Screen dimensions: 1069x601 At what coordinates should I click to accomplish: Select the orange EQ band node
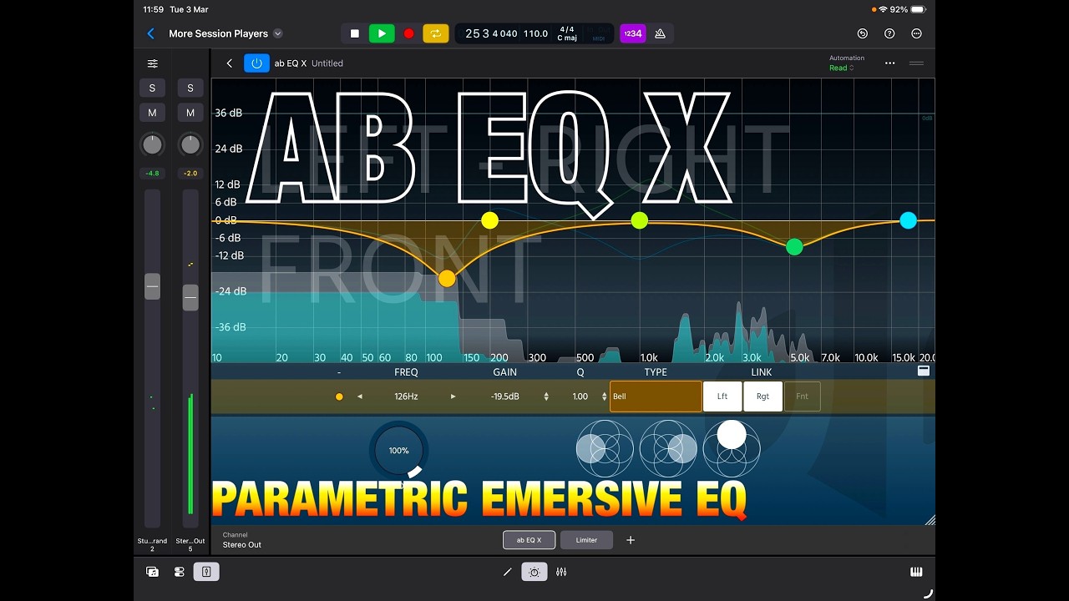tap(447, 279)
